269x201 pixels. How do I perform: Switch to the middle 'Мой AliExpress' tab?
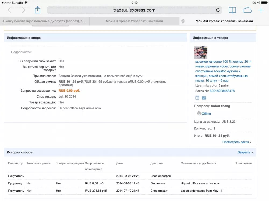click(134, 21)
